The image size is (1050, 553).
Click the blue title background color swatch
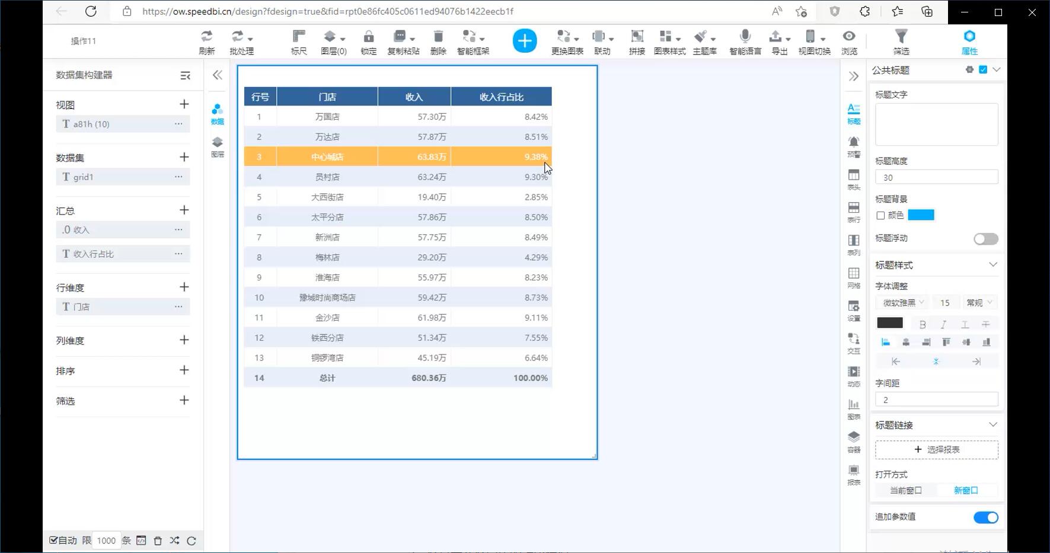(x=921, y=215)
